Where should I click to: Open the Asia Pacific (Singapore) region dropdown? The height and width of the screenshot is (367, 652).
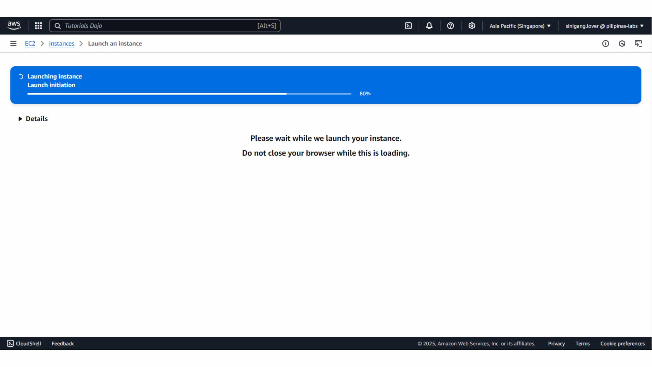[x=520, y=26]
